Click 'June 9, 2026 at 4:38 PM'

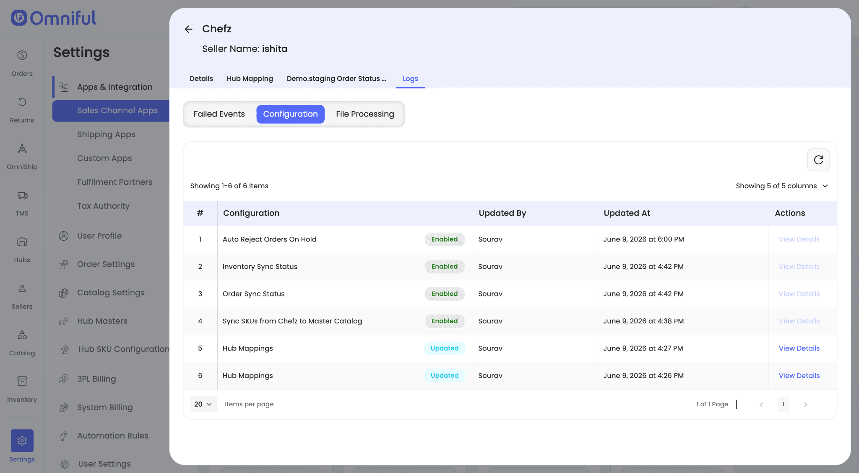pyautogui.click(x=643, y=321)
